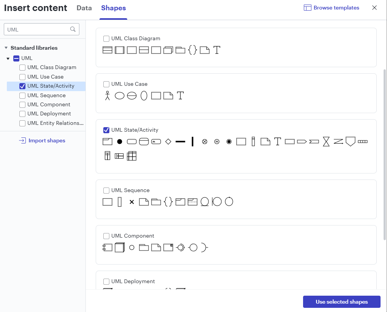Uncheck UML State/Activity card checkbox
The height and width of the screenshot is (312, 387).
coord(106,130)
